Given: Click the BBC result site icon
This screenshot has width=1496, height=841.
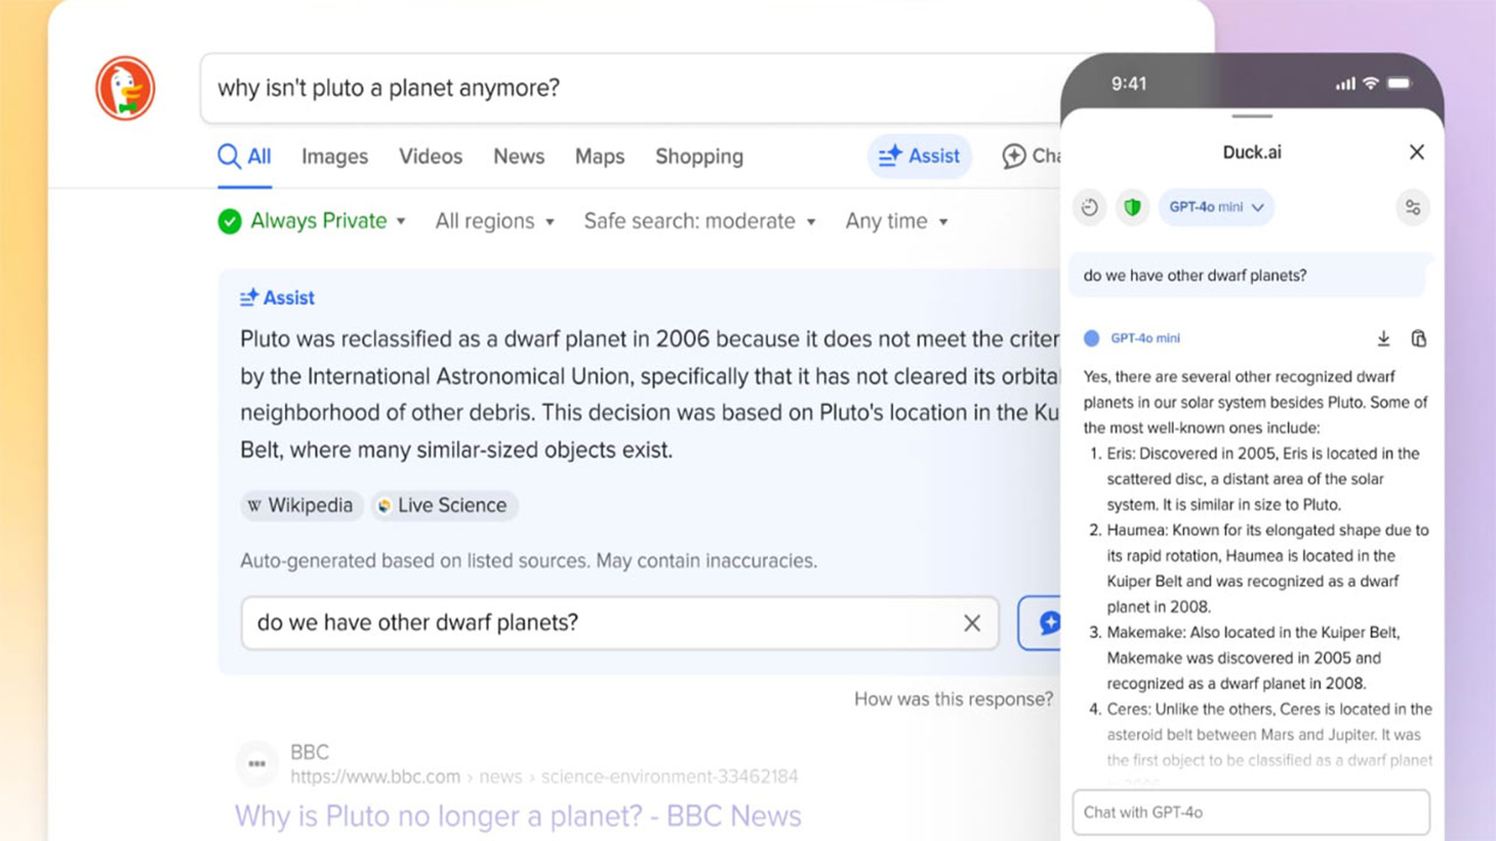Looking at the screenshot, I should 257,763.
